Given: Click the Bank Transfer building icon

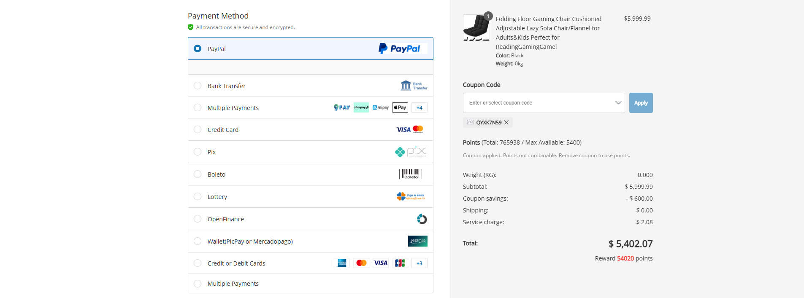Looking at the screenshot, I should pos(413,86).
